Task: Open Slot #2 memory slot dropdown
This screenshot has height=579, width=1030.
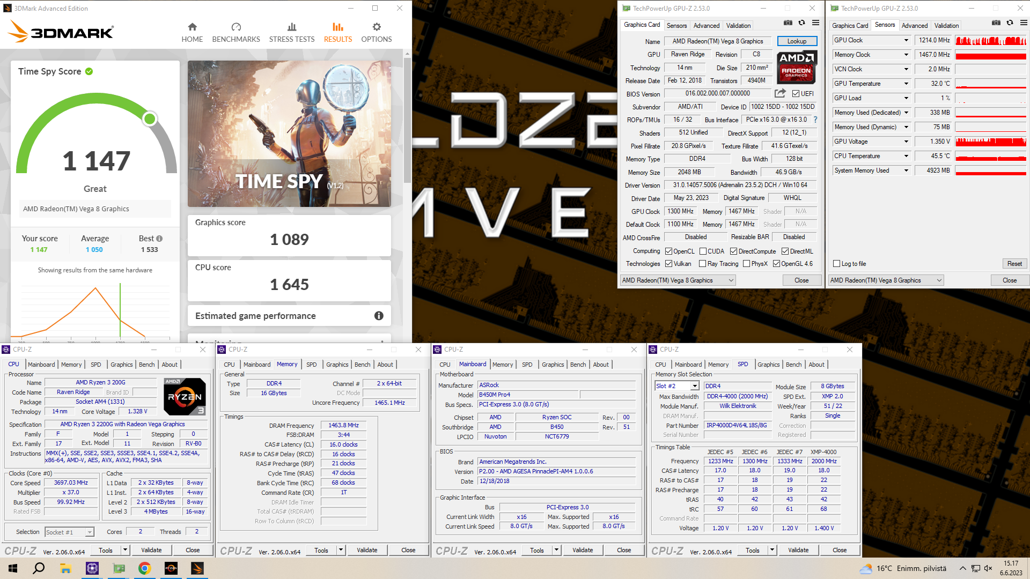Action: [677, 386]
